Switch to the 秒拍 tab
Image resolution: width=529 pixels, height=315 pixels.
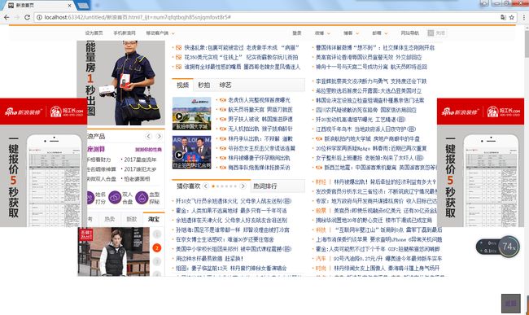(x=203, y=85)
